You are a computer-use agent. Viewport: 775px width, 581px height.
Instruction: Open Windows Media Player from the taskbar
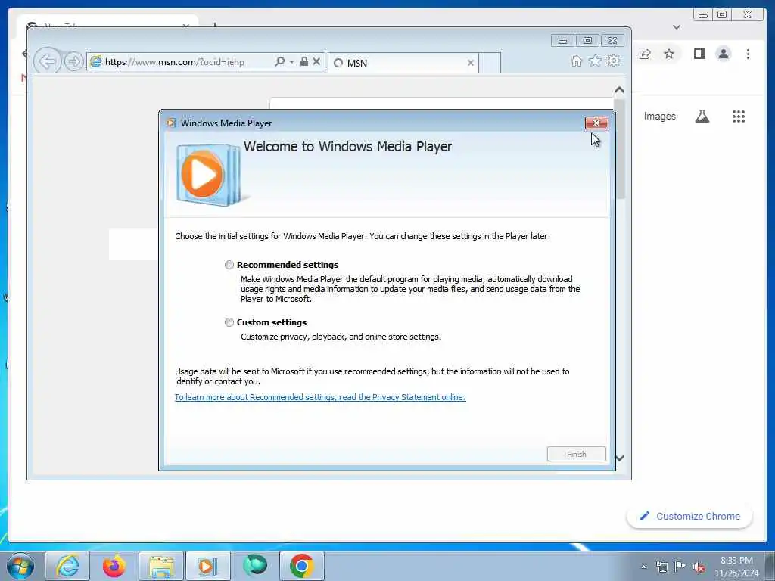coord(207,566)
